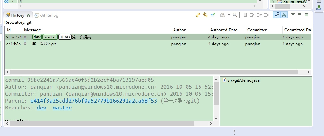This screenshot has height=136, width=324.
Task: Click commit table horizontal scrollbar left arrow
Action: [x=8, y=72]
